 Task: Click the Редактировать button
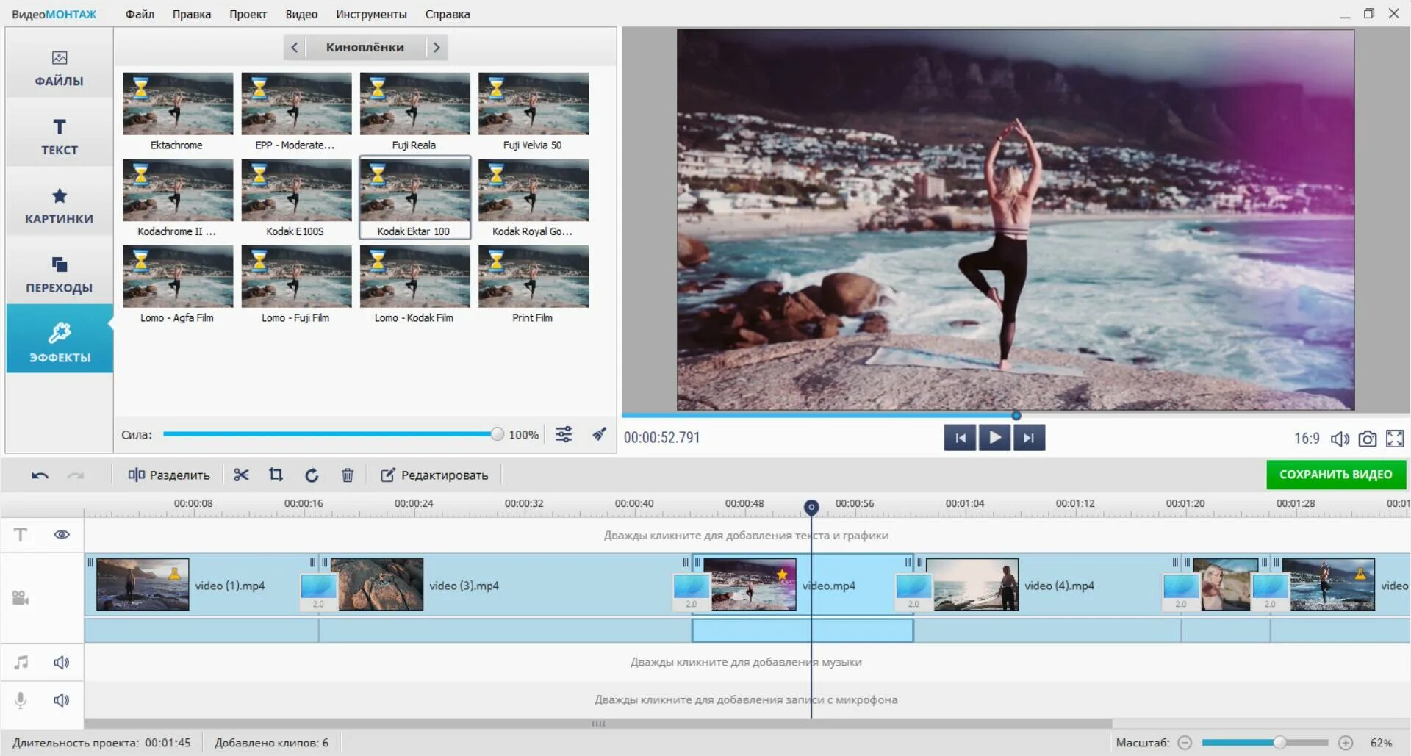(x=434, y=475)
